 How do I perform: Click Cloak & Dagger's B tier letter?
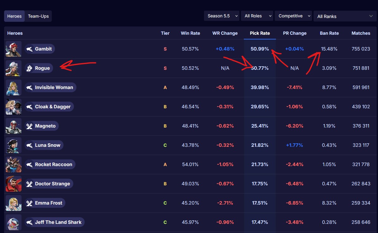[x=165, y=107]
